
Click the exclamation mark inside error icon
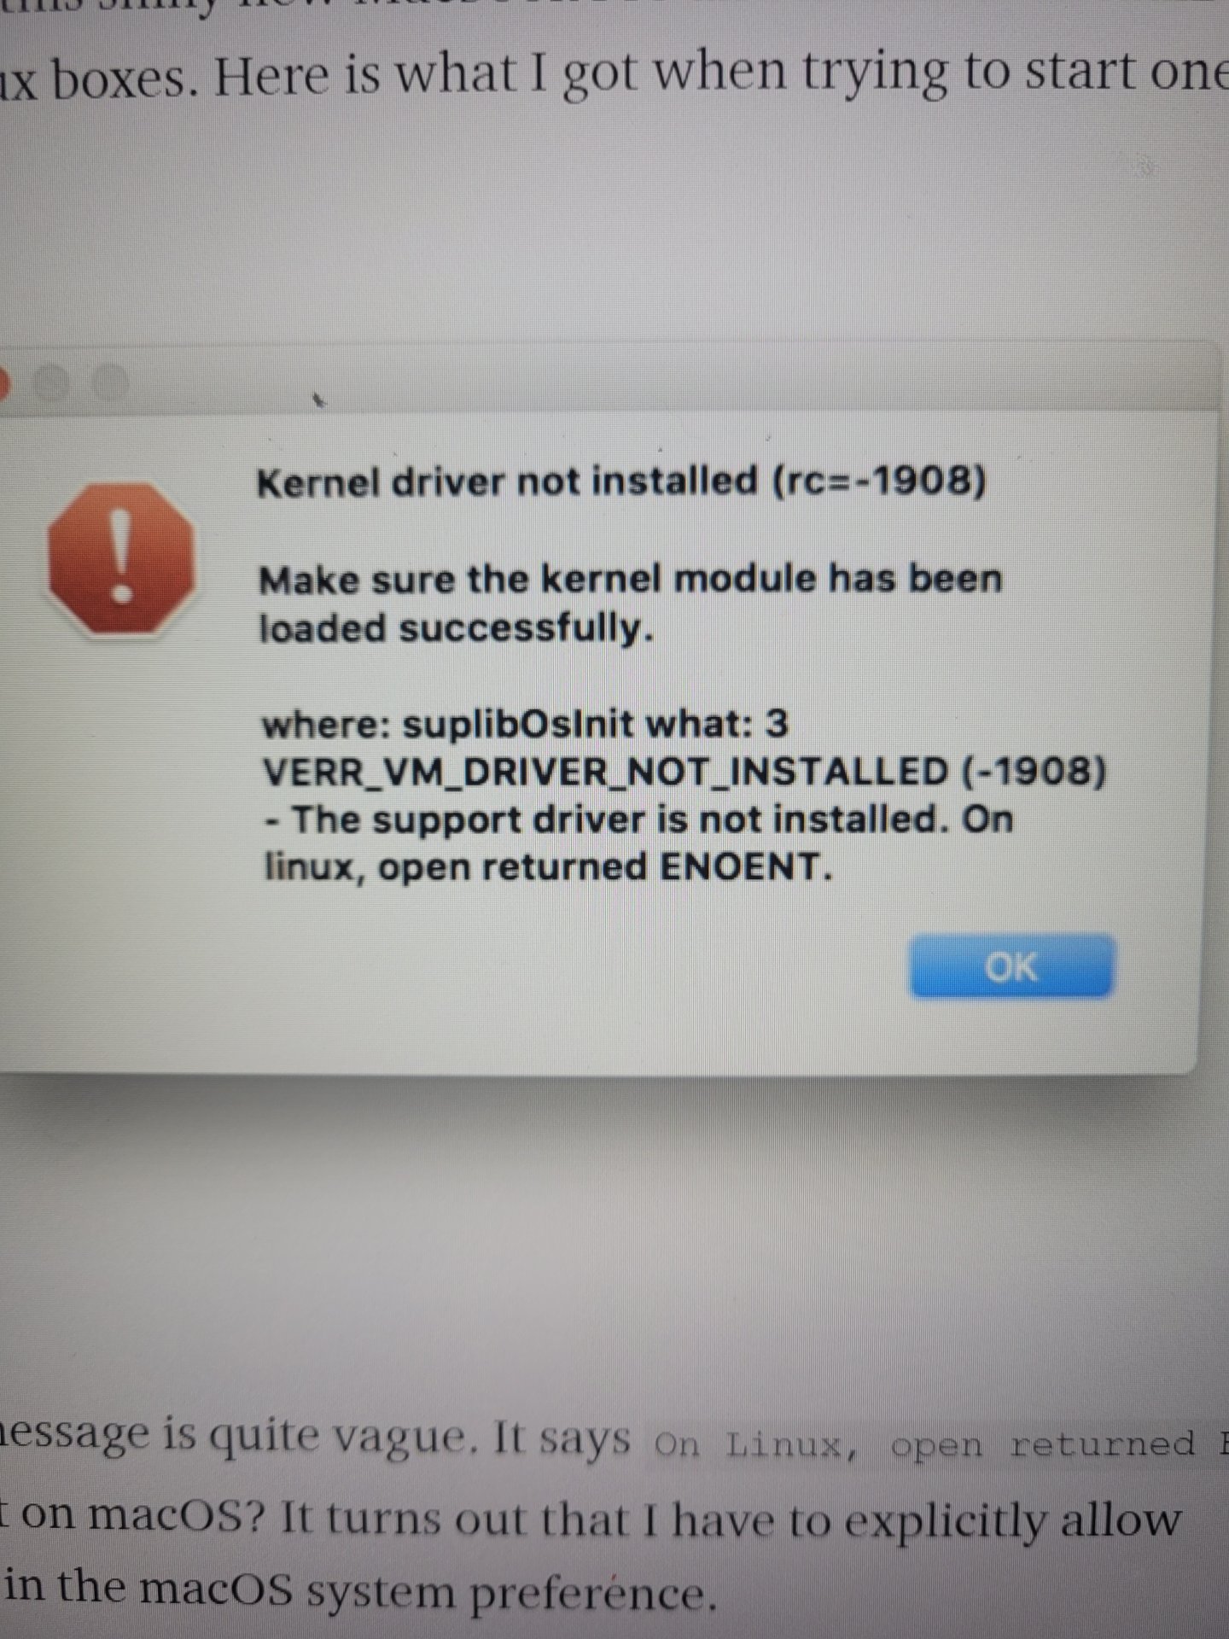pyautogui.click(x=124, y=555)
